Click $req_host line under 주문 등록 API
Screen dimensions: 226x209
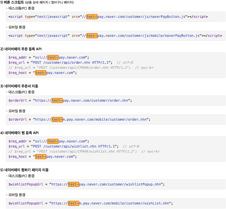tap(42, 73)
